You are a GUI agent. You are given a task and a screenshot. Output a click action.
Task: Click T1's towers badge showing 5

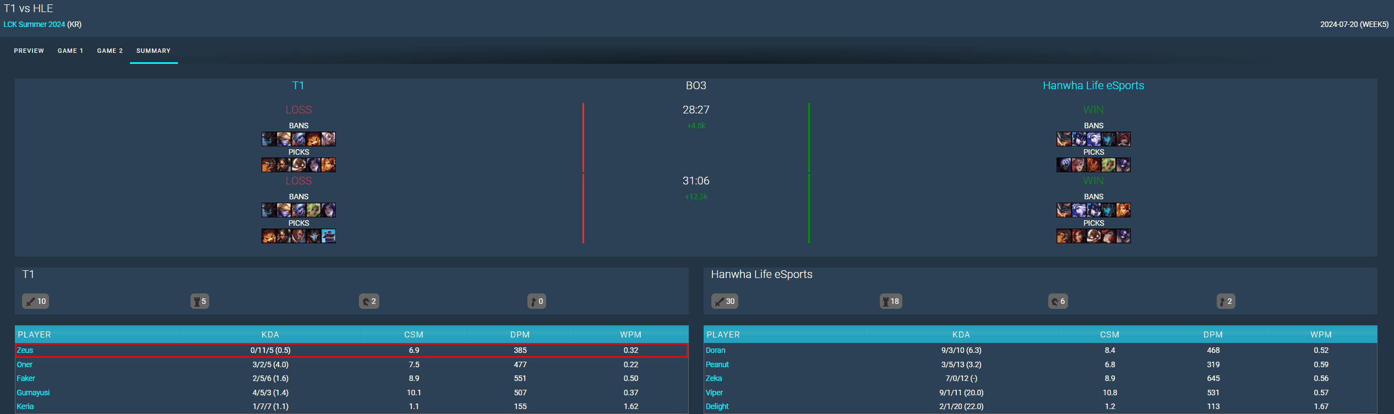pos(200,301)
